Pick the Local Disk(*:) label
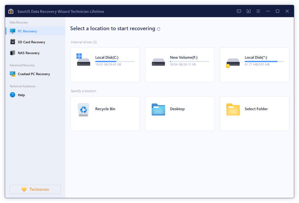The width and height of the screenshot is (299, 203). pyautogui.click(x=256, y=57)
